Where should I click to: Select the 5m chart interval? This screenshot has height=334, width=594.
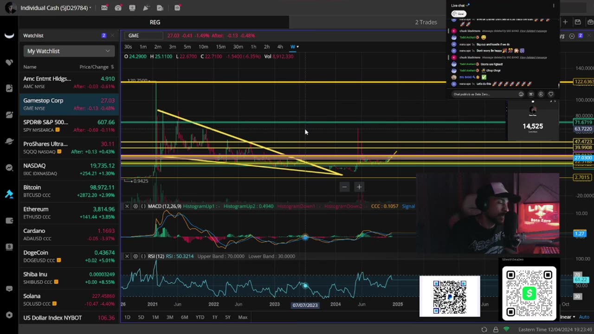tap(187, 46)
